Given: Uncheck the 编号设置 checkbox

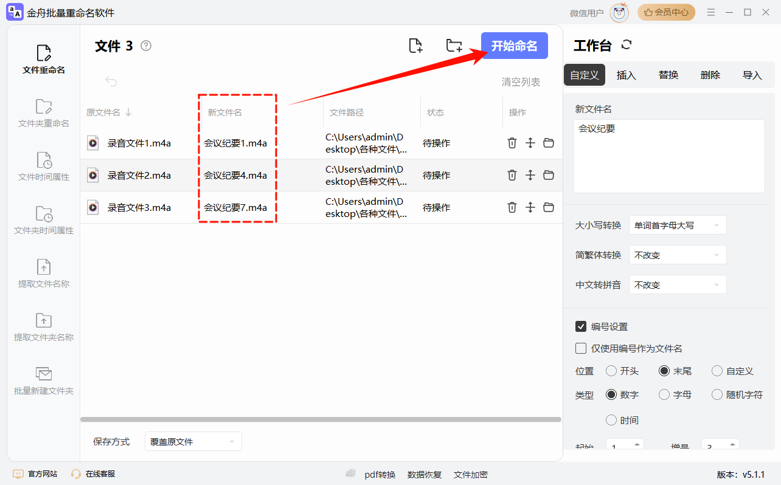Looking at the screenshot, I should [581, 326].
